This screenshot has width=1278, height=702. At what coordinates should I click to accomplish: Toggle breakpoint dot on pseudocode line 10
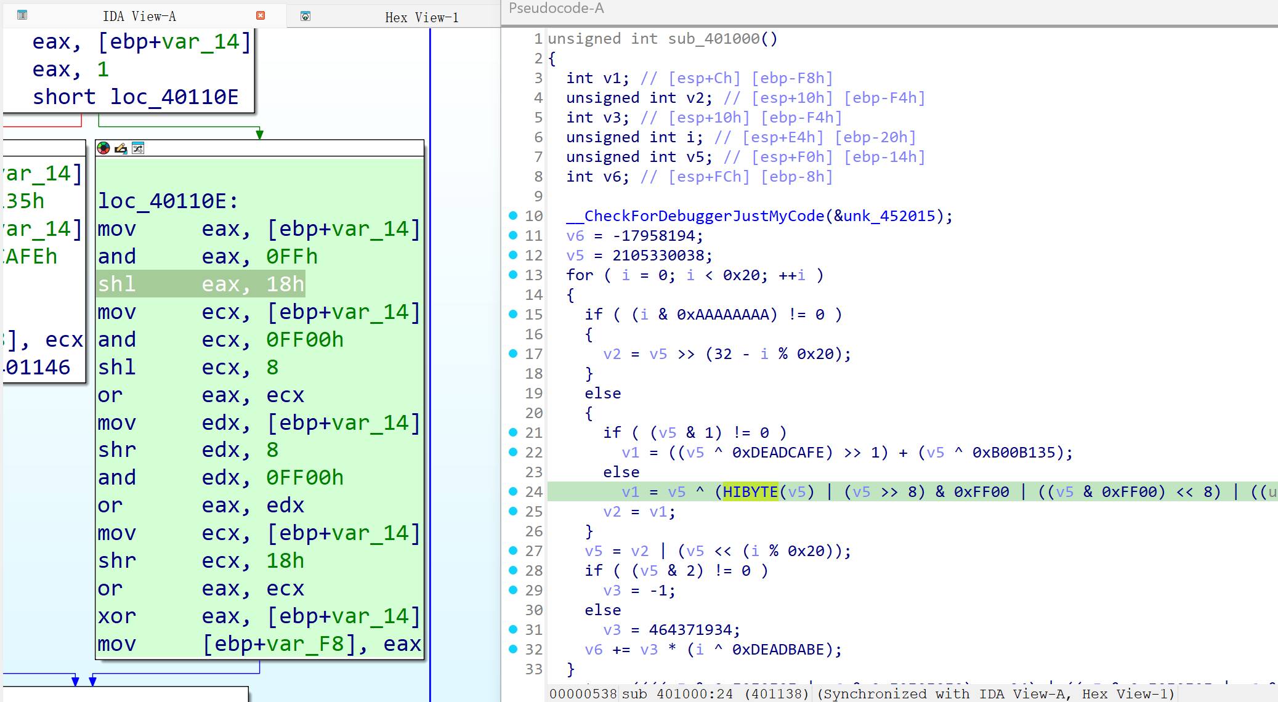click(513, 216)
